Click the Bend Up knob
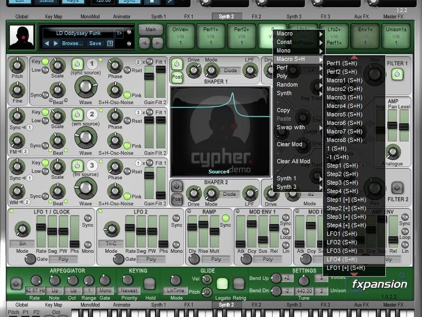Screen dimensions: 422x317 [276, 278]
